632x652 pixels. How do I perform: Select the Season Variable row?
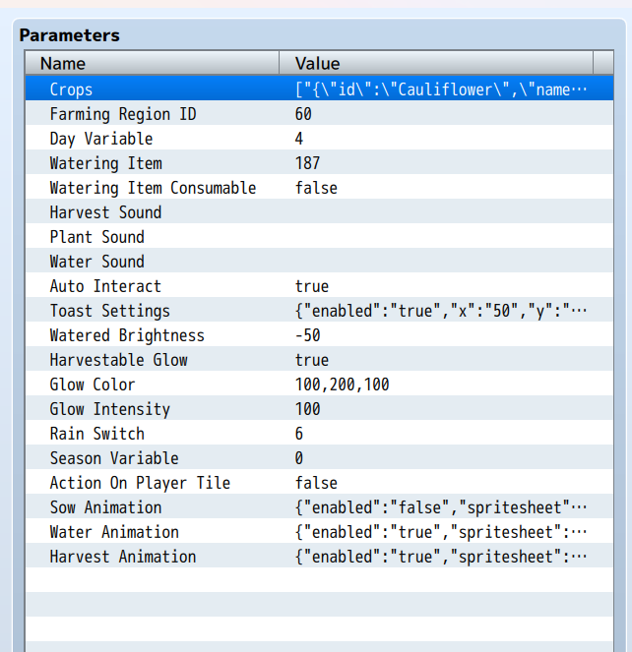(114, 458)
